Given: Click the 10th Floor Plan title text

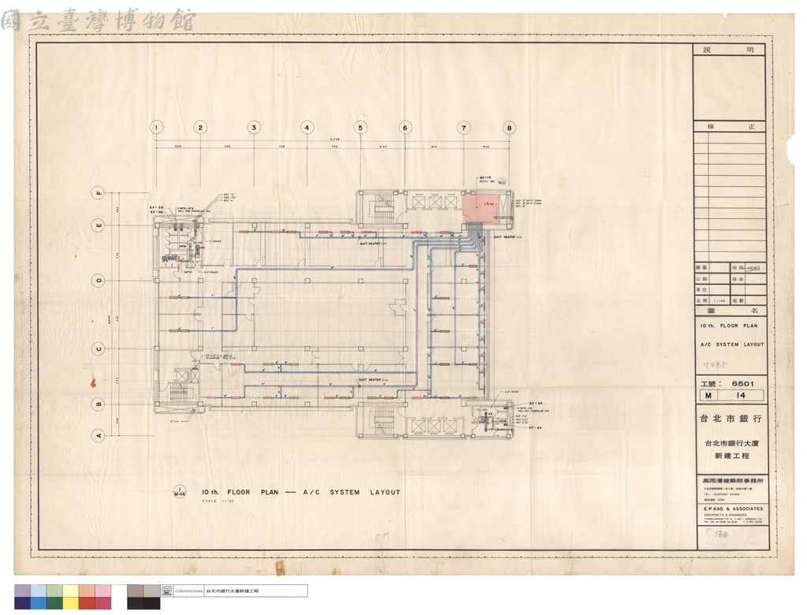Looking at the screenshot, I should [300, 493].
